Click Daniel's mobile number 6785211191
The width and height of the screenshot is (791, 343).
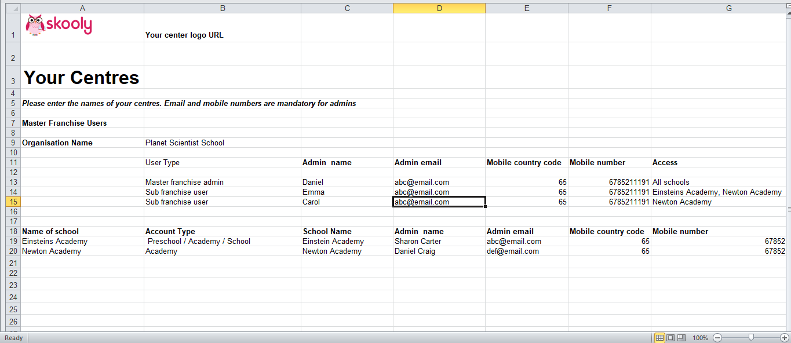tap(610, 182)
